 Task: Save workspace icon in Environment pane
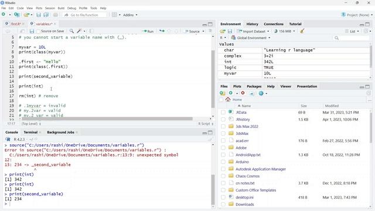(230, 31)
